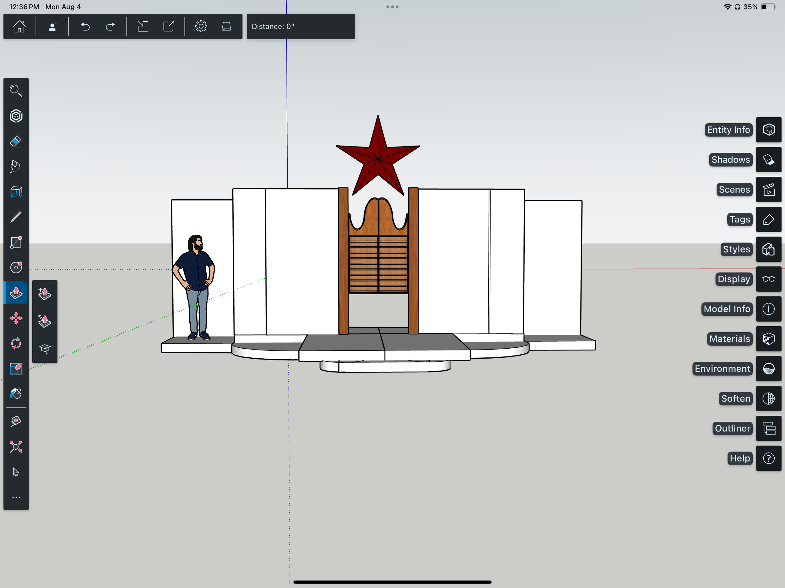Open the Help panel icon

coord(769,458)
